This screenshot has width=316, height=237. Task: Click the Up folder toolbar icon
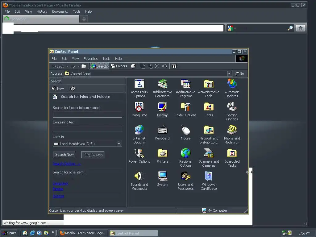(x=84, y=66)
